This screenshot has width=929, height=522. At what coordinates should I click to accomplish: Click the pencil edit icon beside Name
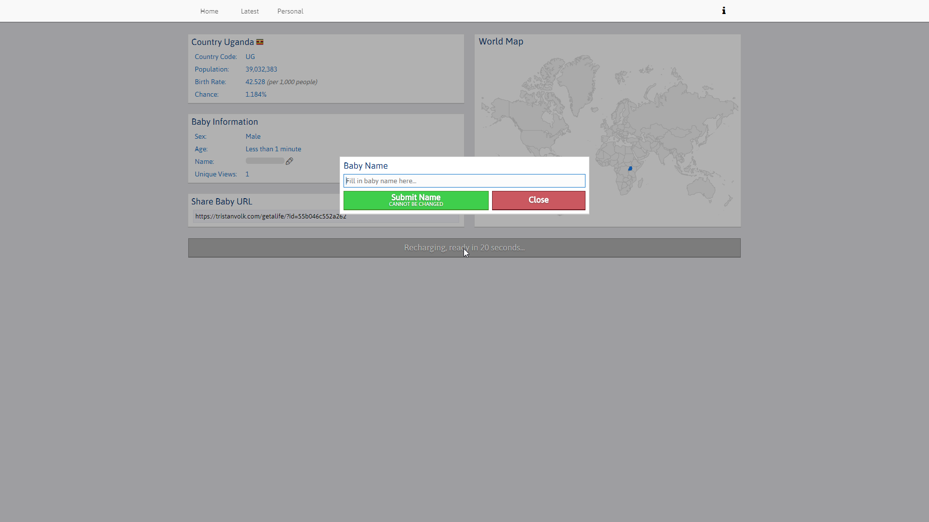point(289,161)
